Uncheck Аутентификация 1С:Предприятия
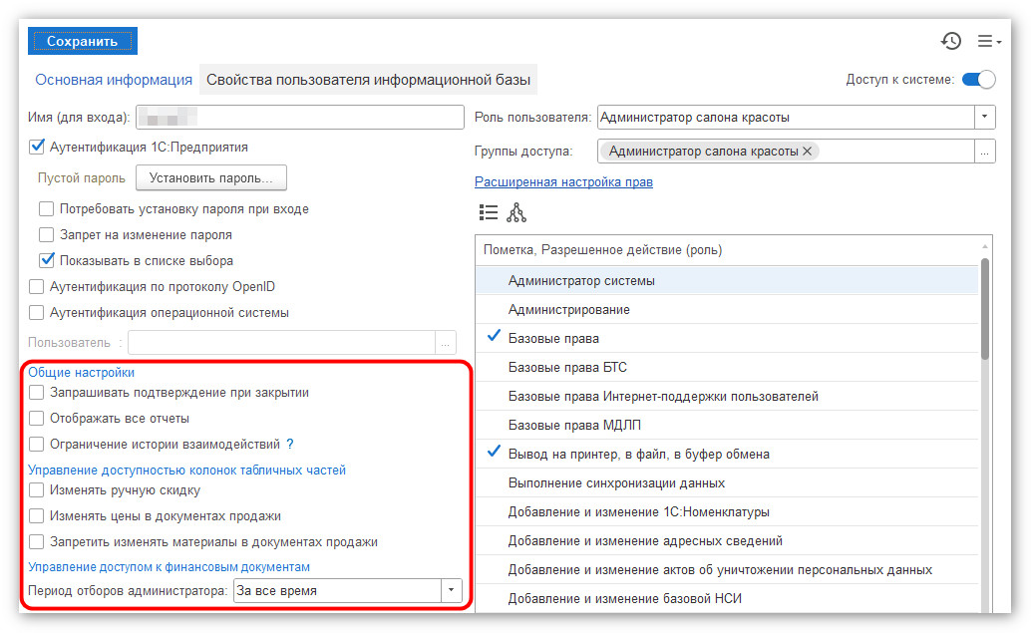 coord(37,147)
